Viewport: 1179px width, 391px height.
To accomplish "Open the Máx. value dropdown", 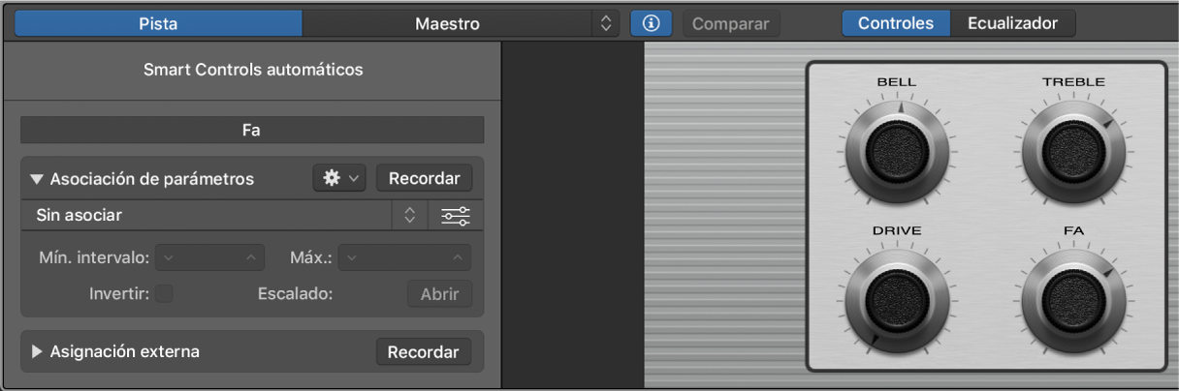I will [405, 257].
